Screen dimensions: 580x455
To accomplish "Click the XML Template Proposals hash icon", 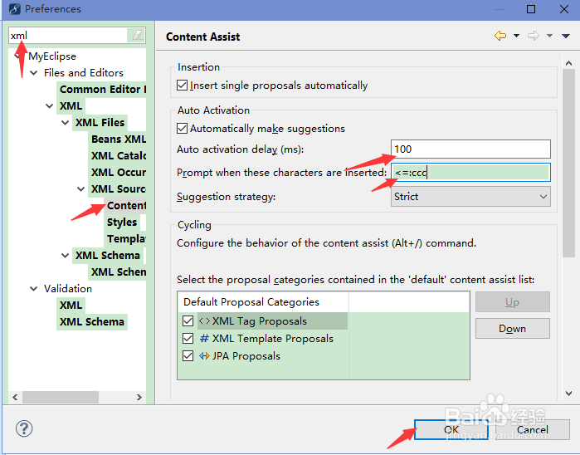I will tap(204, 338).
